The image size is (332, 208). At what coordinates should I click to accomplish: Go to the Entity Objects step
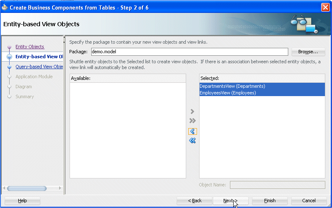pyautogui.click(x=30, y=47)
